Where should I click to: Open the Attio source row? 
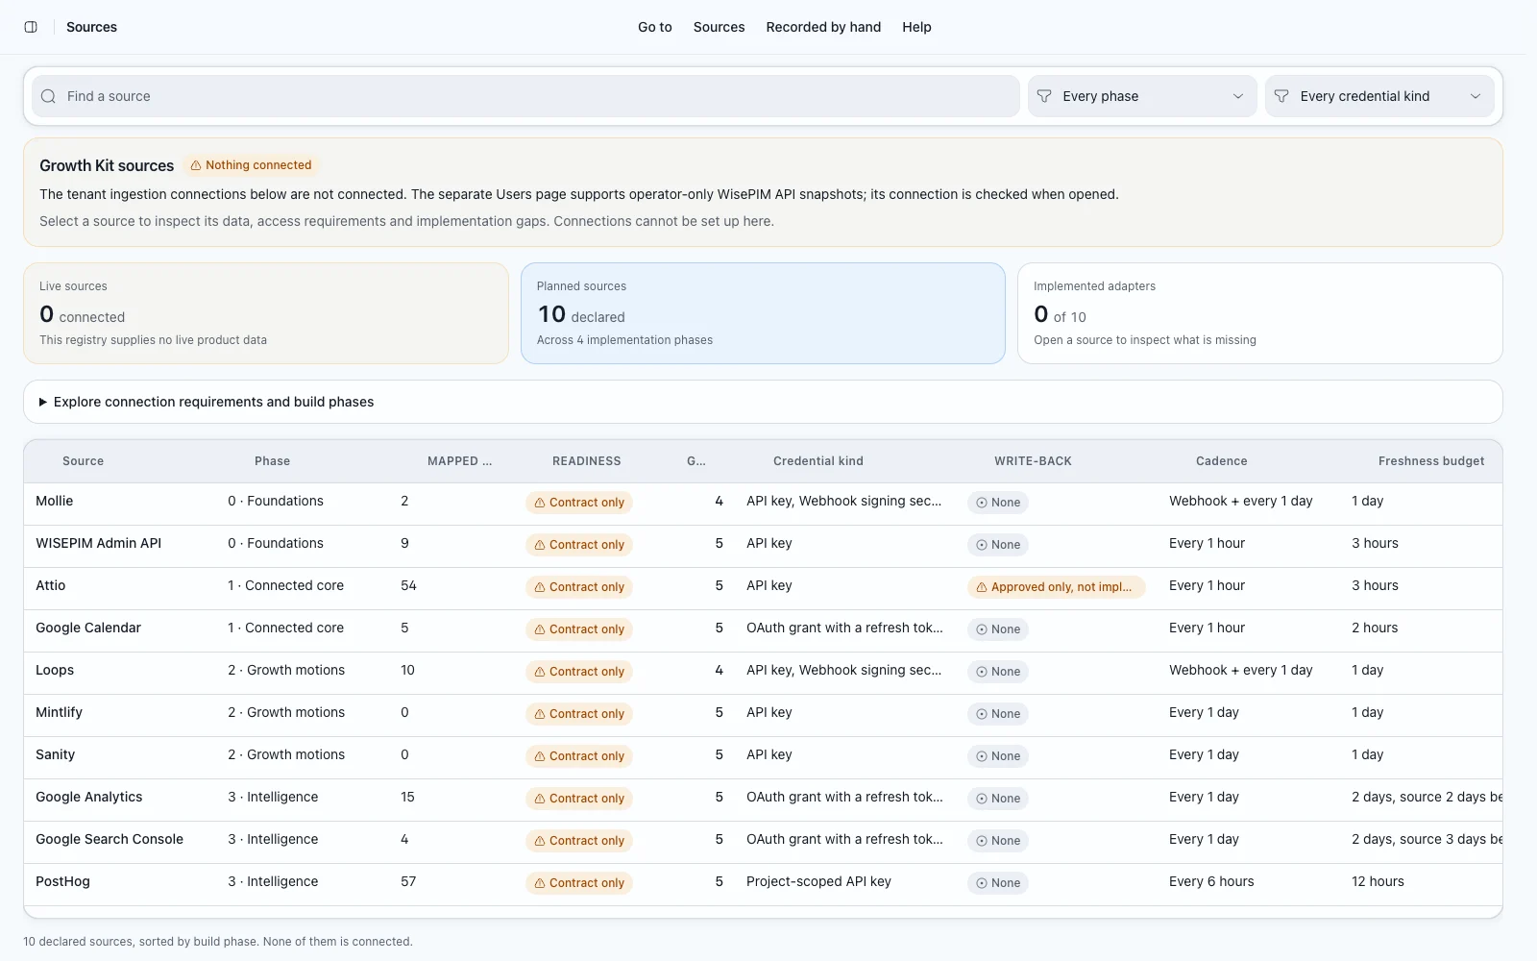coord(763,587)
